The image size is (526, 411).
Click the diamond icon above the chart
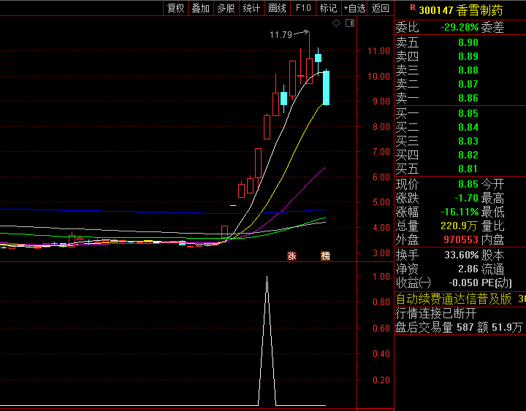[x=336, y=23]
